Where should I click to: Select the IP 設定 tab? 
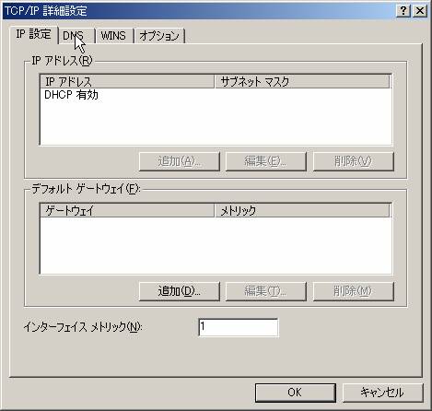tap(34, 34)
